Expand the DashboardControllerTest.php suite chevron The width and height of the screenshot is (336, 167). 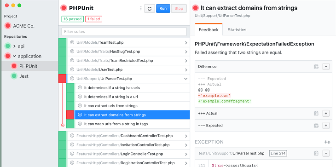pos(186,136)
